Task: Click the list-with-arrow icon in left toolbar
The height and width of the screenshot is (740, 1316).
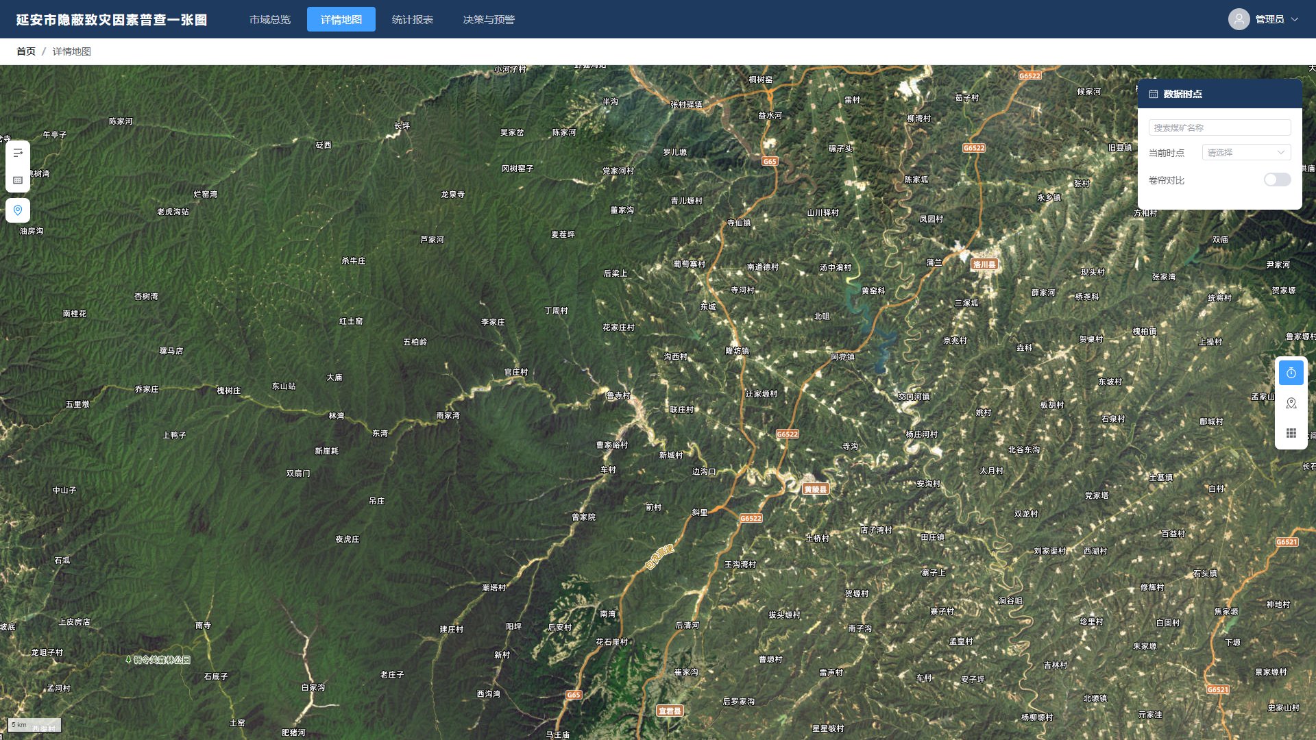Action: (x=18, y=153)
